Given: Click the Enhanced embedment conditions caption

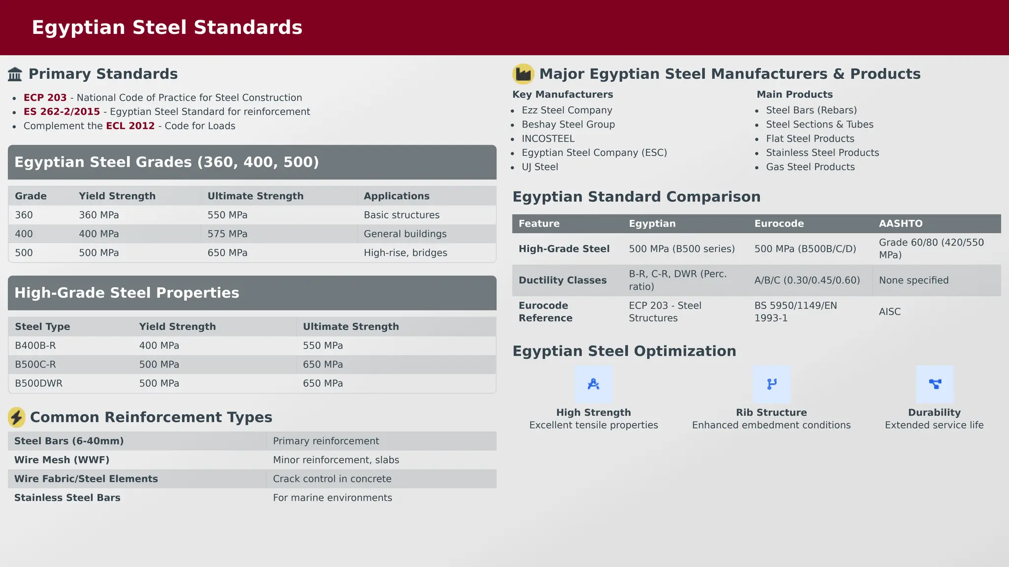Looking at the screenshot, I should click(x=772, y=425).
